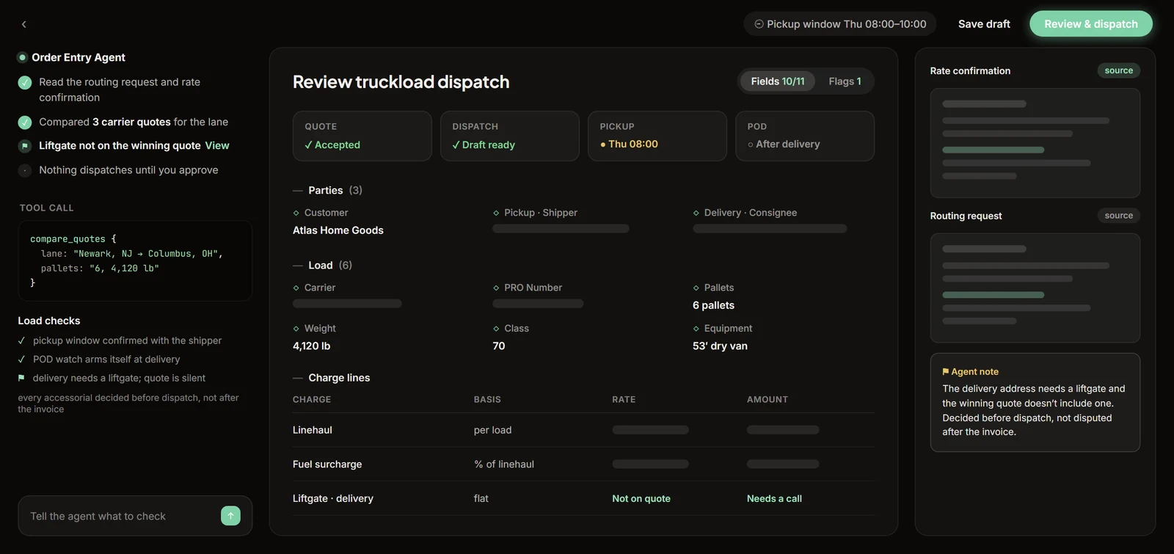Screen dimensions: 1174x554
Task: Open the Quote Accepted status card
Action: click(362, 136)
